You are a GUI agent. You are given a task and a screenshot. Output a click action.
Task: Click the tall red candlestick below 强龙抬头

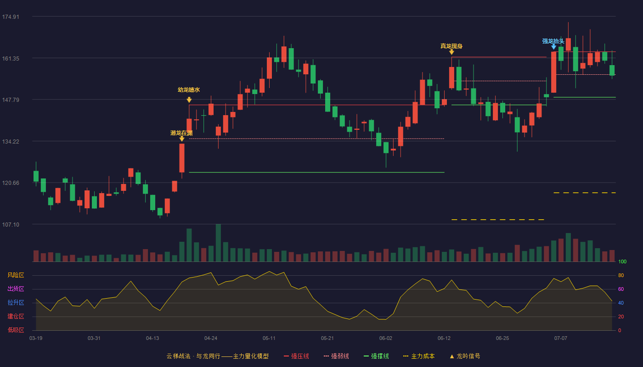pos(553,72)
